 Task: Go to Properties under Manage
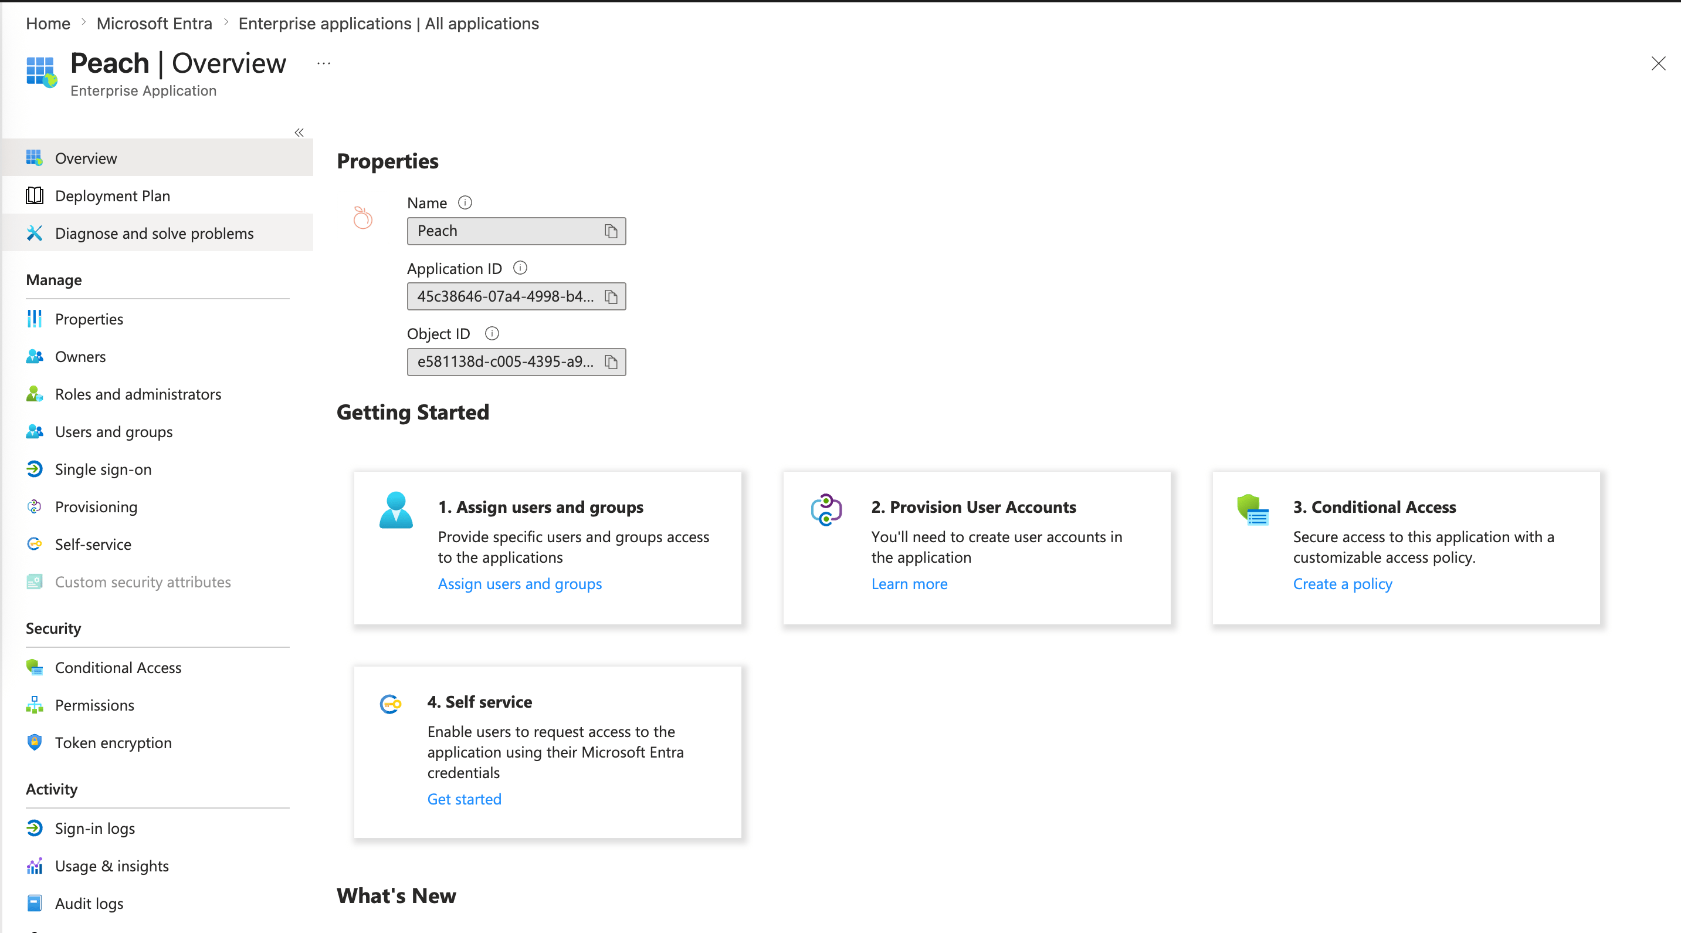pyautogui.click(x=158, y=319)
